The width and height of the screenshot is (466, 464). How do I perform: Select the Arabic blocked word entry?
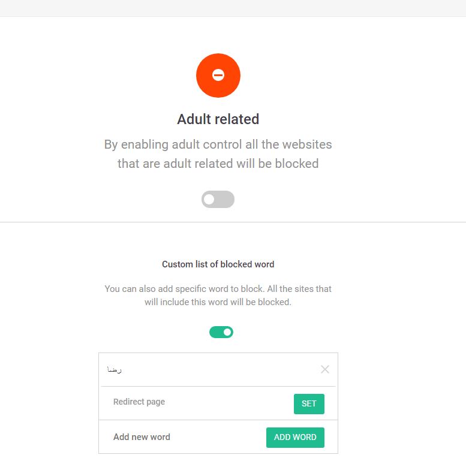(x=115, y=370)
